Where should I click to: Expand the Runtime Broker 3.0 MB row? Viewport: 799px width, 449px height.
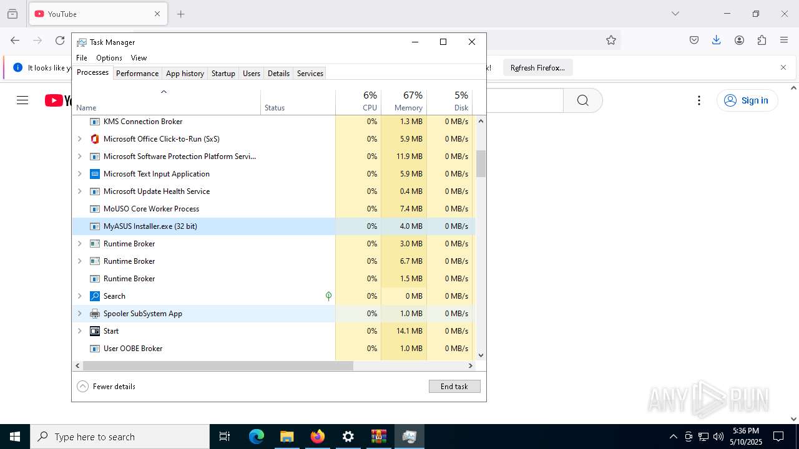coord(79,244)
